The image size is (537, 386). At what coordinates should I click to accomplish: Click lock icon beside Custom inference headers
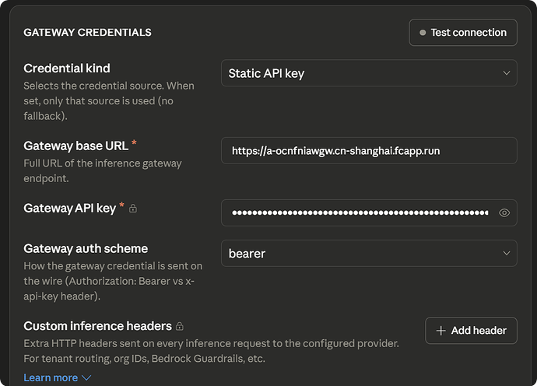(180, 326)
